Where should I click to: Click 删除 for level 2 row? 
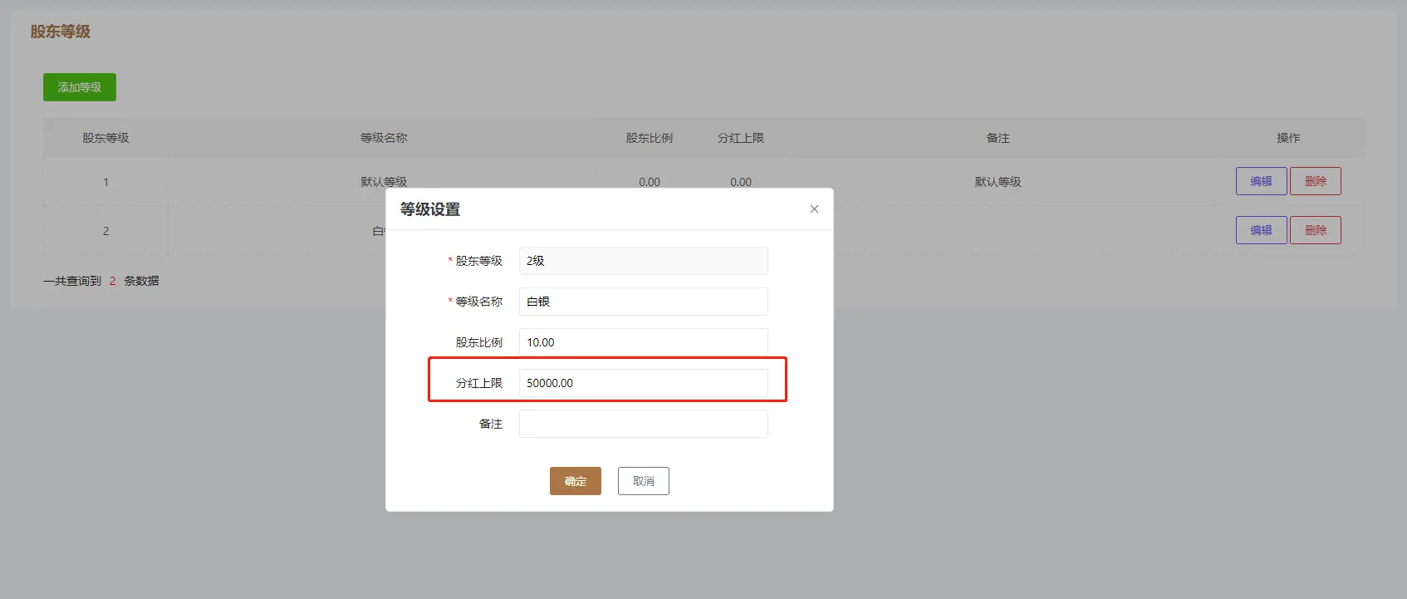1315,230
